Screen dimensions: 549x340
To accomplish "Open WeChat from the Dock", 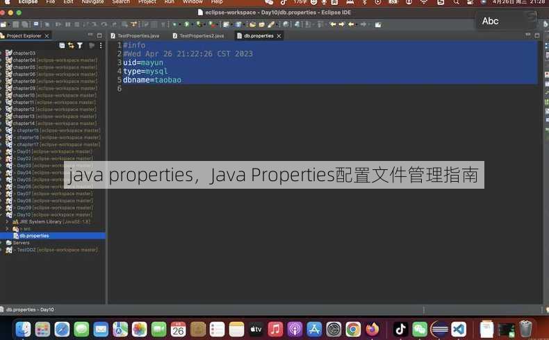I will click(x=420, y=329).
